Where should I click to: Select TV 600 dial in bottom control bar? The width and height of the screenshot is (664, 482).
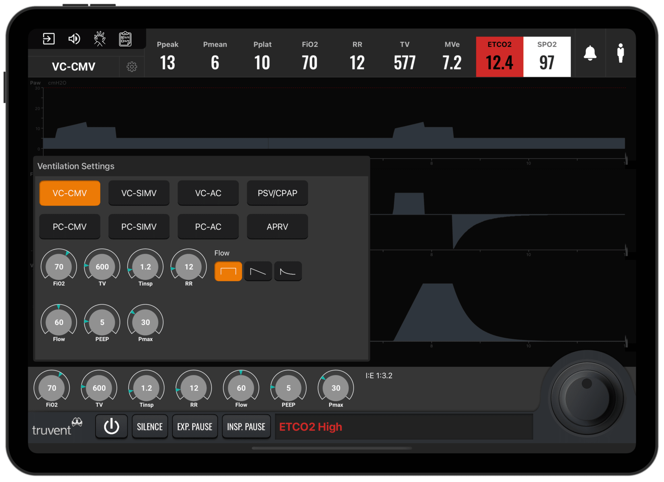point(99,388)
